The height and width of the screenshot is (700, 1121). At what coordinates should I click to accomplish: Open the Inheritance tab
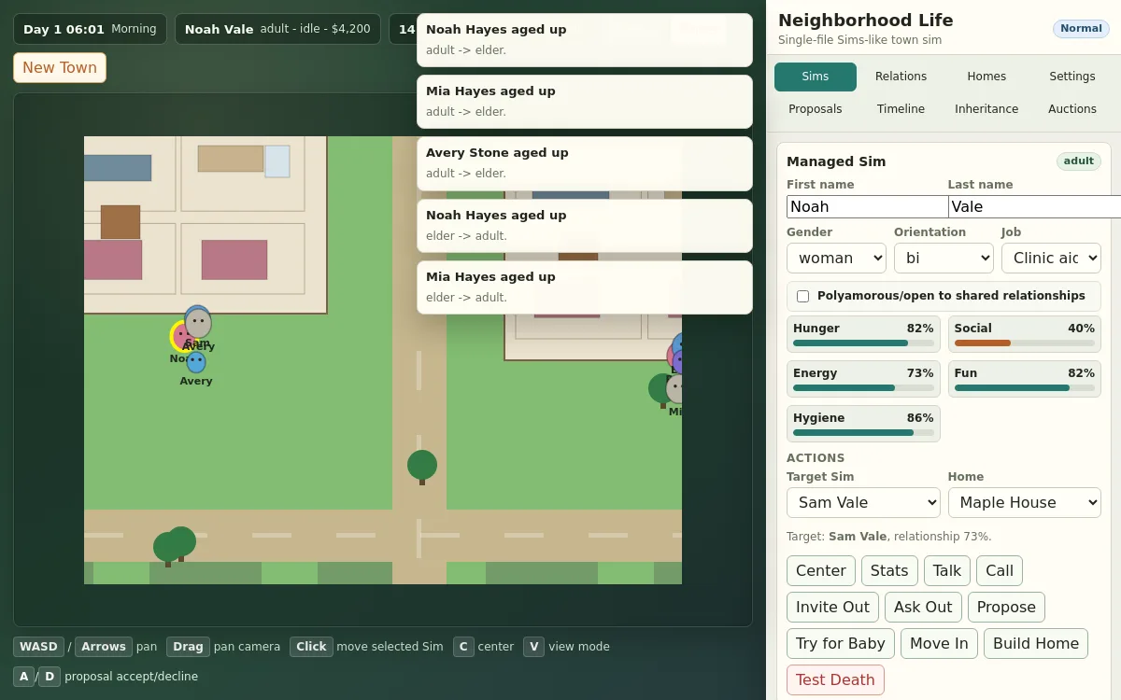[x=986, y=109]
